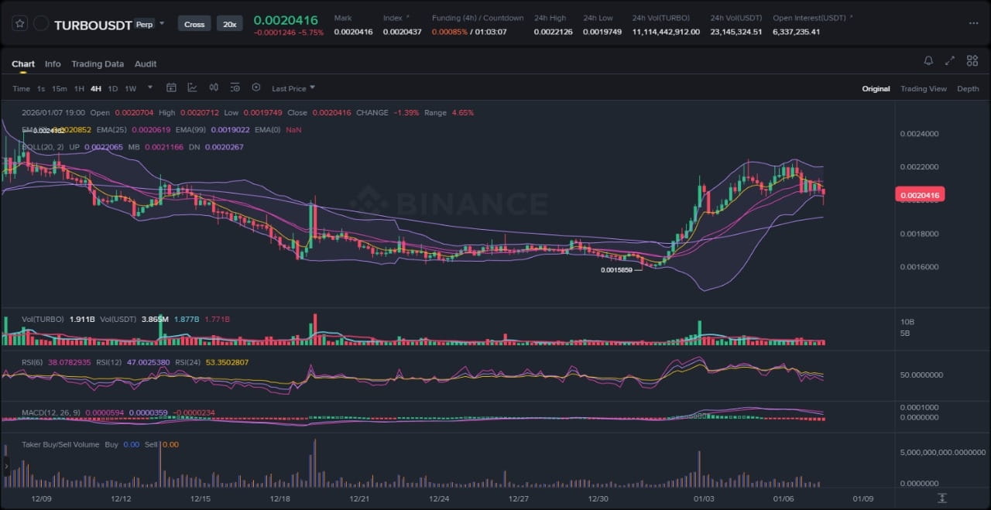Select the 15m interval
The width and height of the screenshot is (991, 510).
[60, 89]
